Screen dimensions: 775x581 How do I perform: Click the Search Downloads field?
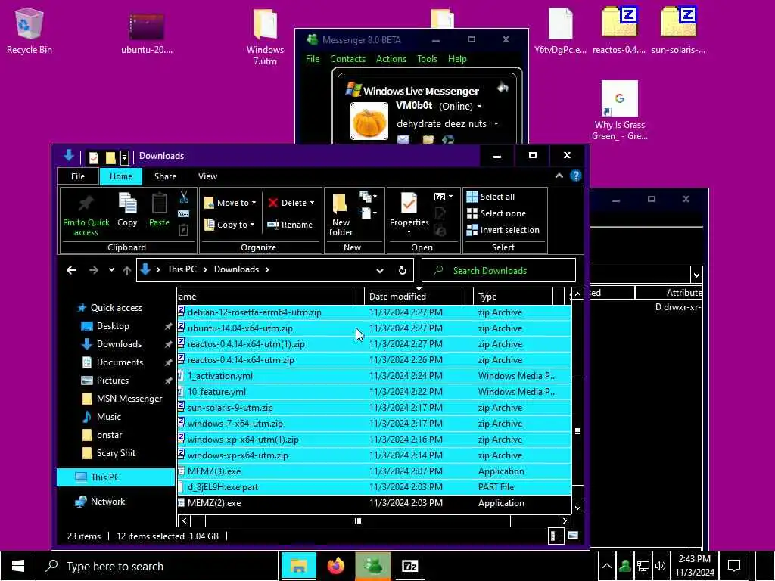[x=498, y=271]
